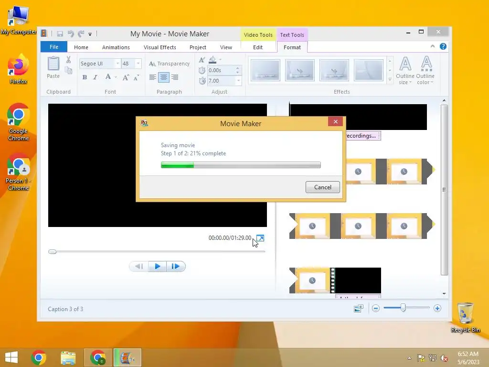Click the Copy icon in Clipboard group

coord(69,71)
